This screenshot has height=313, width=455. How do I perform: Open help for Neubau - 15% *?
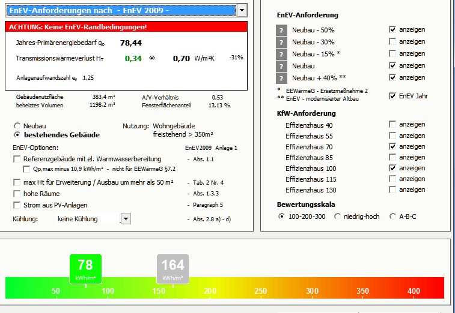coord(281,54)
